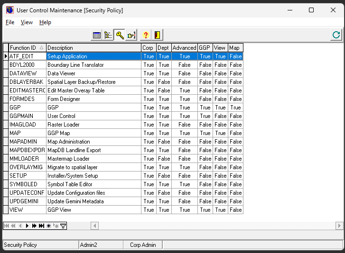
Task: Click the View value in the MAP row
Action: click(220, 133)
